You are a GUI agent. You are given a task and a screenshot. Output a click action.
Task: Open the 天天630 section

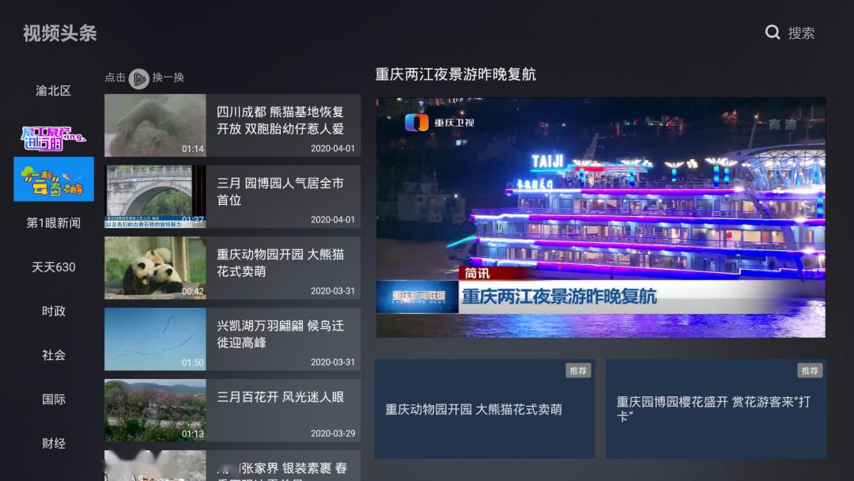coord(52,267)
